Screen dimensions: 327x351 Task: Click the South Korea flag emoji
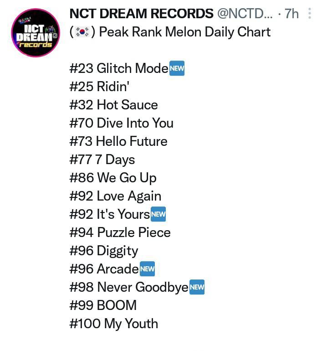coord(82,32)
